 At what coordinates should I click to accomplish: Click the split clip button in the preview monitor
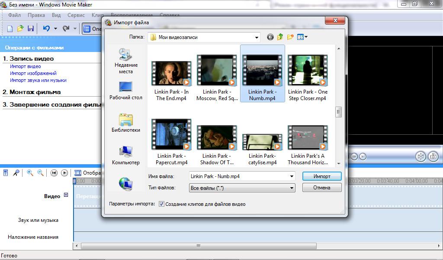pyautogui.click(x=421, y=156)
